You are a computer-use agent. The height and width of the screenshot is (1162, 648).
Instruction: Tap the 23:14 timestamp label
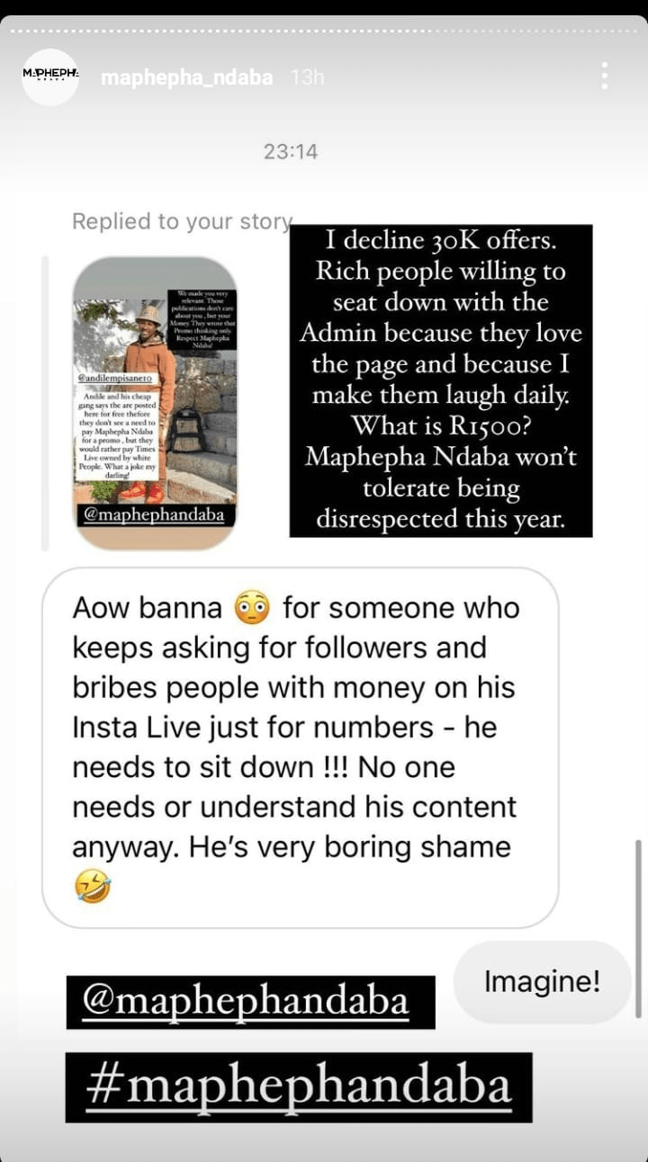point(291,152)
